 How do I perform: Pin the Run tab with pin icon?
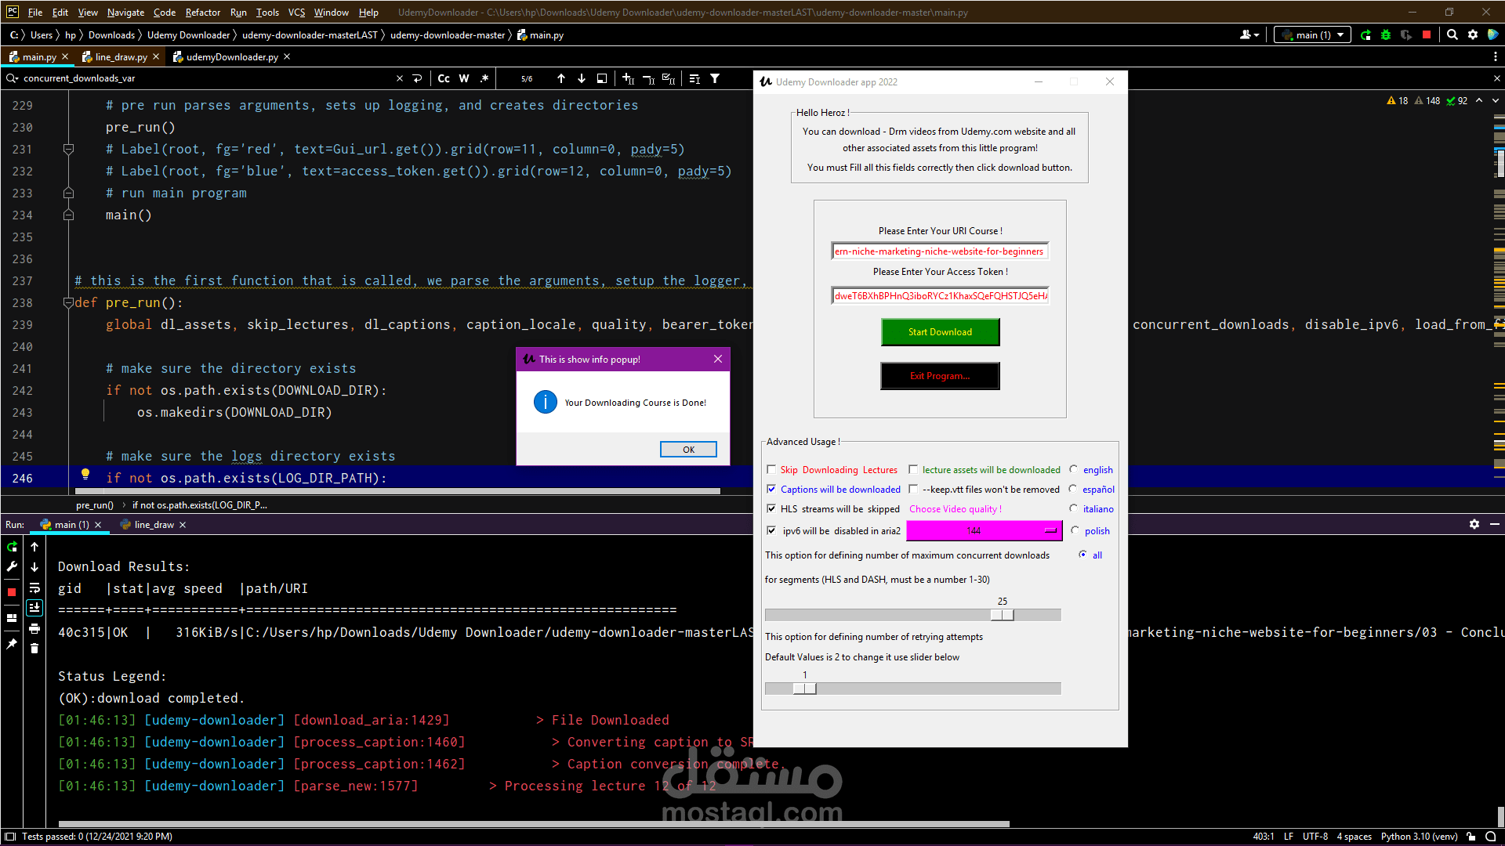coord(12,644)
